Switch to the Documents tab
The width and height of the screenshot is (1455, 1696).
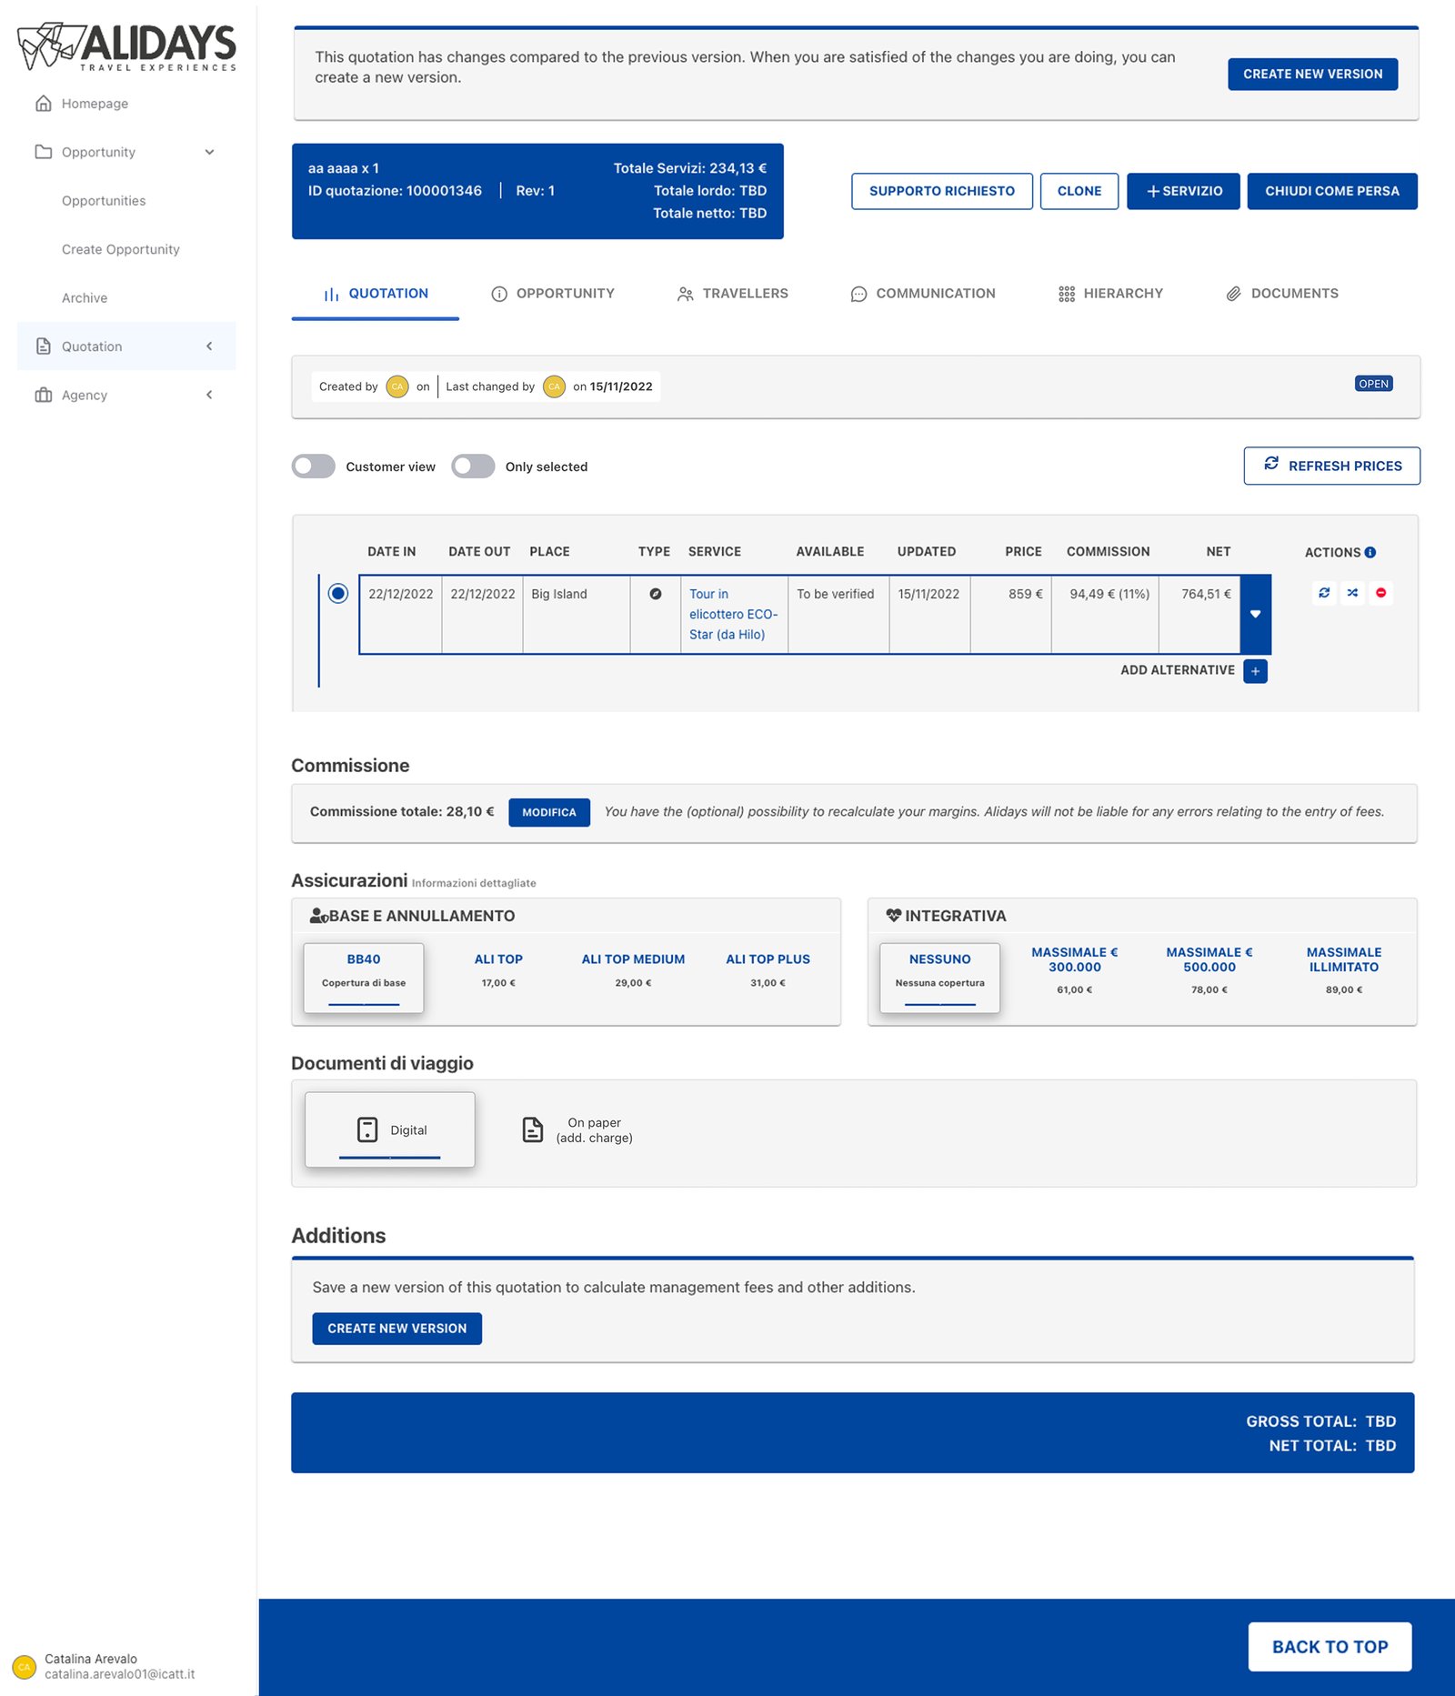(1282, 294)
